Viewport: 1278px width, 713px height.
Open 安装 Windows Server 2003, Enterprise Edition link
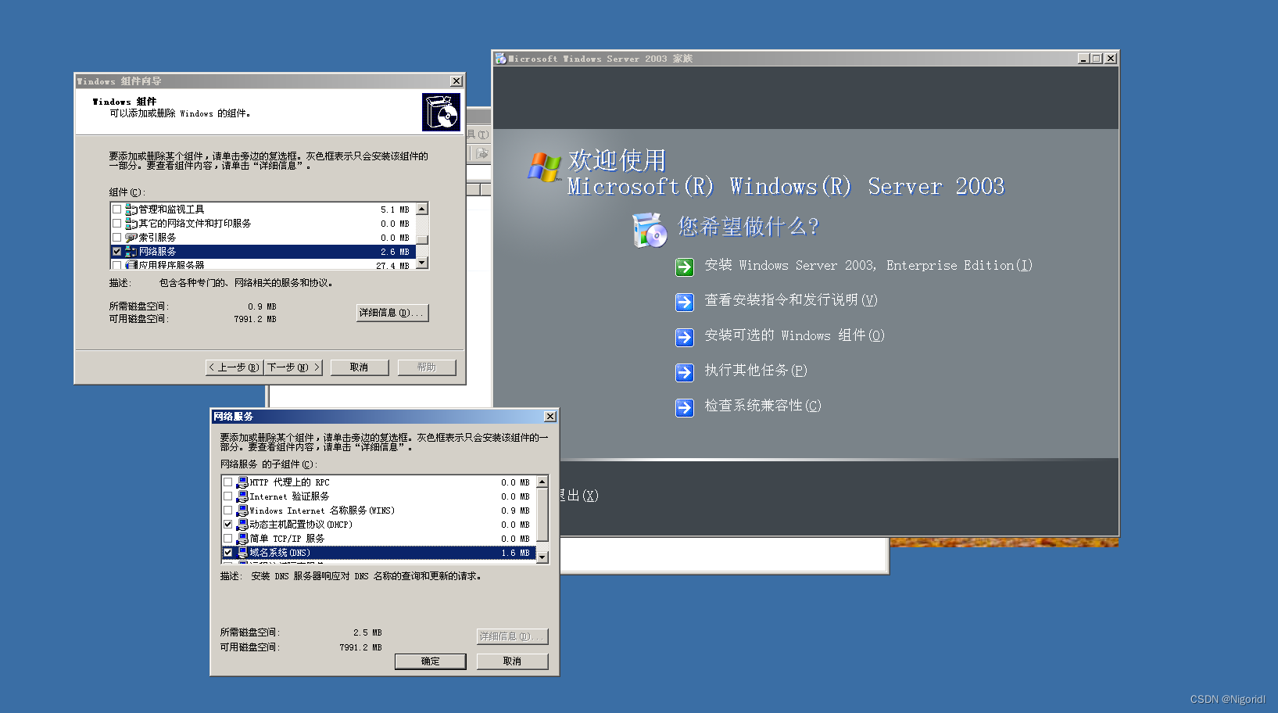[868, 266]
